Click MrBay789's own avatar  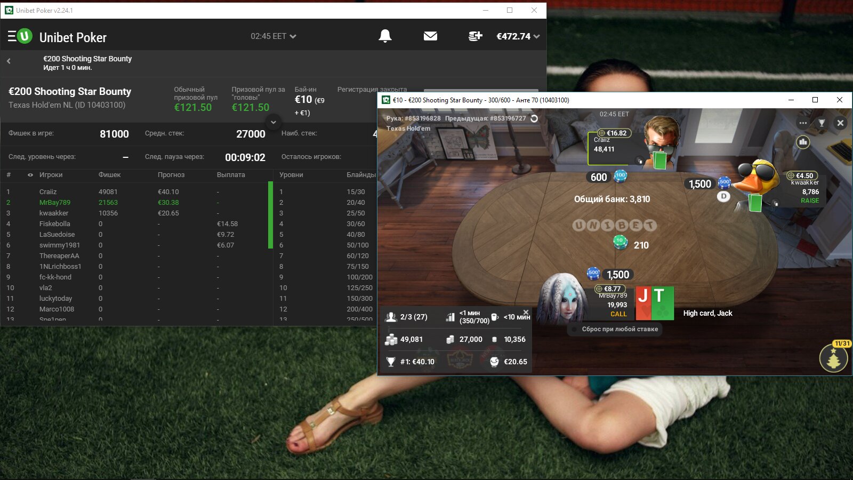564,299
